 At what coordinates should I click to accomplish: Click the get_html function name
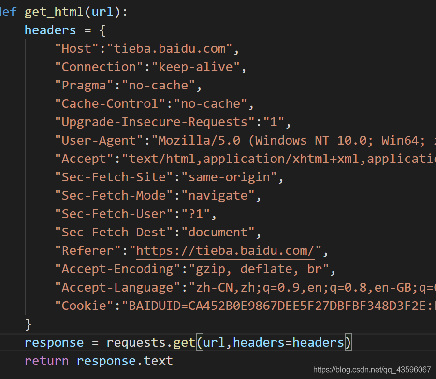pos(54,12)
